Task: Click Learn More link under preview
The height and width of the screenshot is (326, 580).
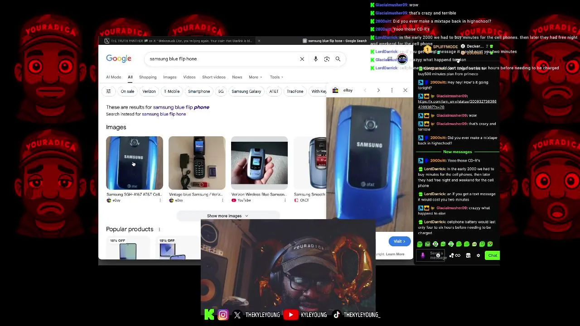Action: (x=395, y=254)
